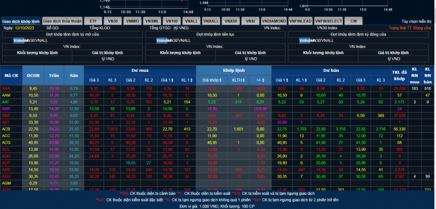Sort Dư bán KL 1 column arrows
436x209 pixels.
(x=306, y=80)
